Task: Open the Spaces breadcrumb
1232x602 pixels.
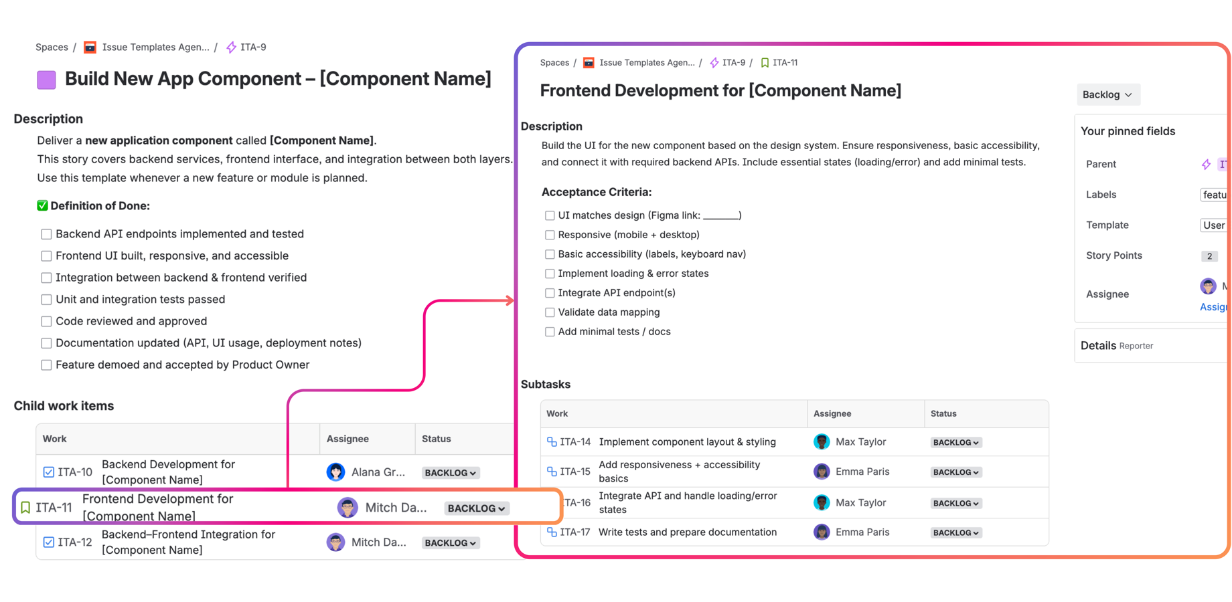Action: tap(52, 47)
